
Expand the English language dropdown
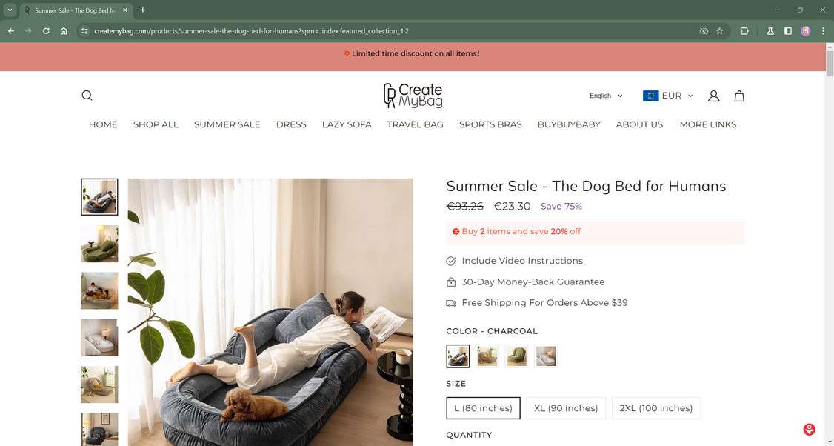[606, 96]
